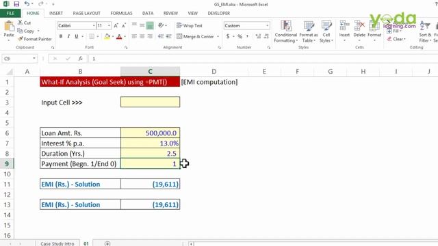438x246 pixels.
Task: Switch to the PAGE LAYOUT tab
Action: 87,13
